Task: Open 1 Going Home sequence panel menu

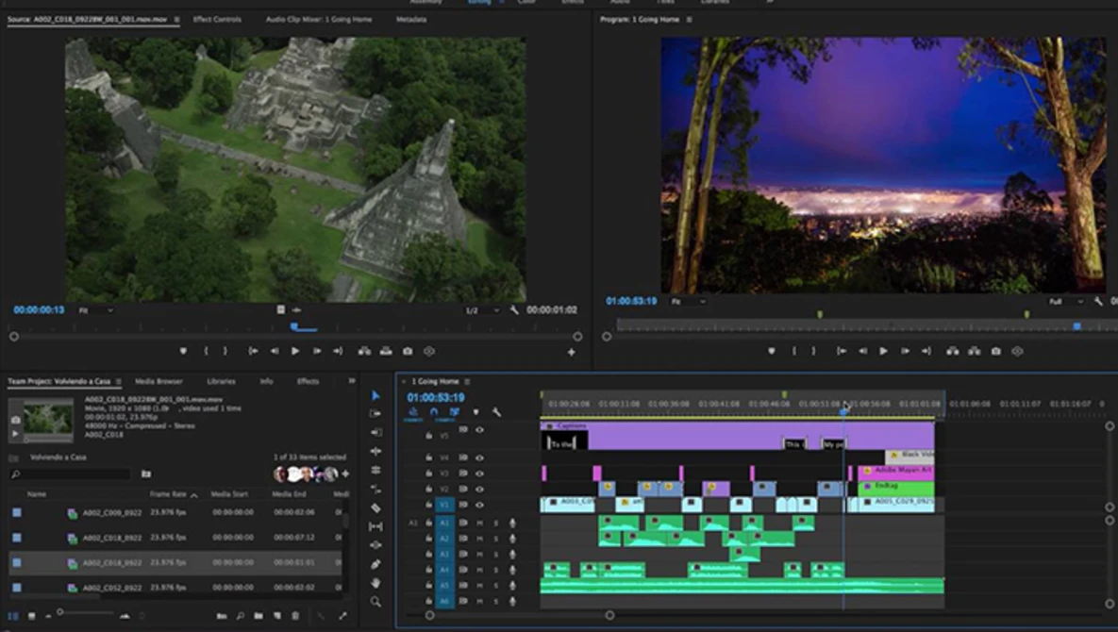Action: coord(467,382)
